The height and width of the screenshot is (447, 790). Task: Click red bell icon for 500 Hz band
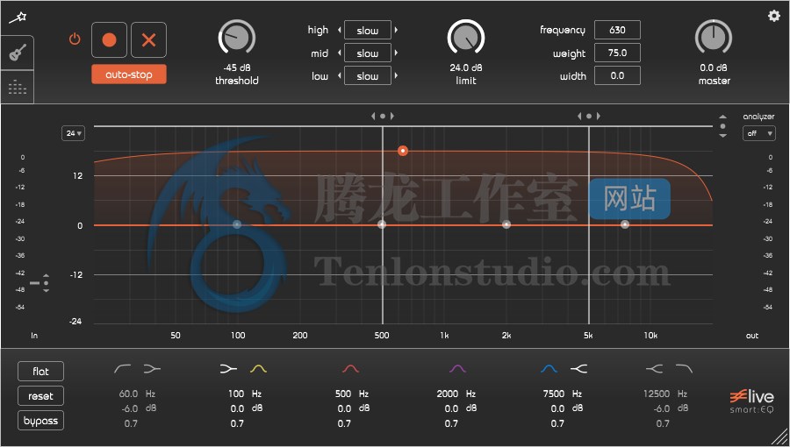pyautogui.click(x=350, y=369)
